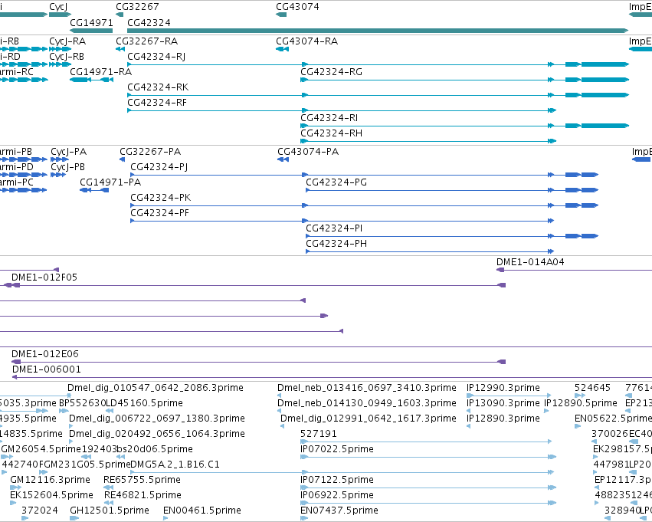Click the IP12890.3prime EST label
The height and width of the screenshot is (522, 652).
click(503, 419)
